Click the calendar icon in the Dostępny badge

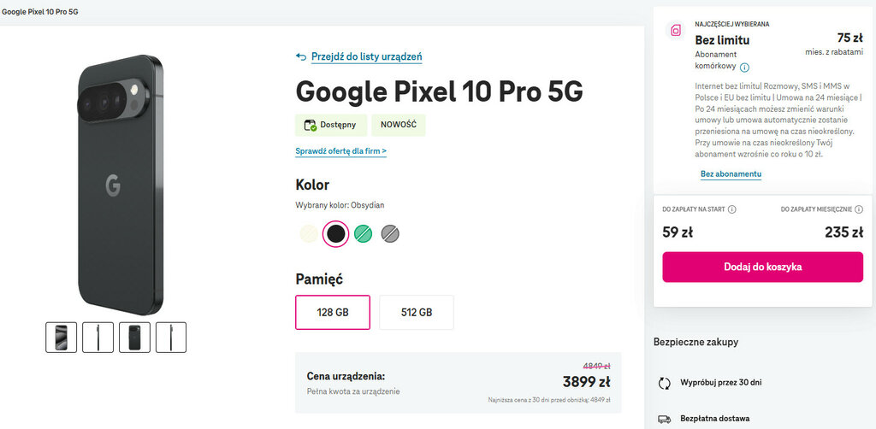coord(311,125)
